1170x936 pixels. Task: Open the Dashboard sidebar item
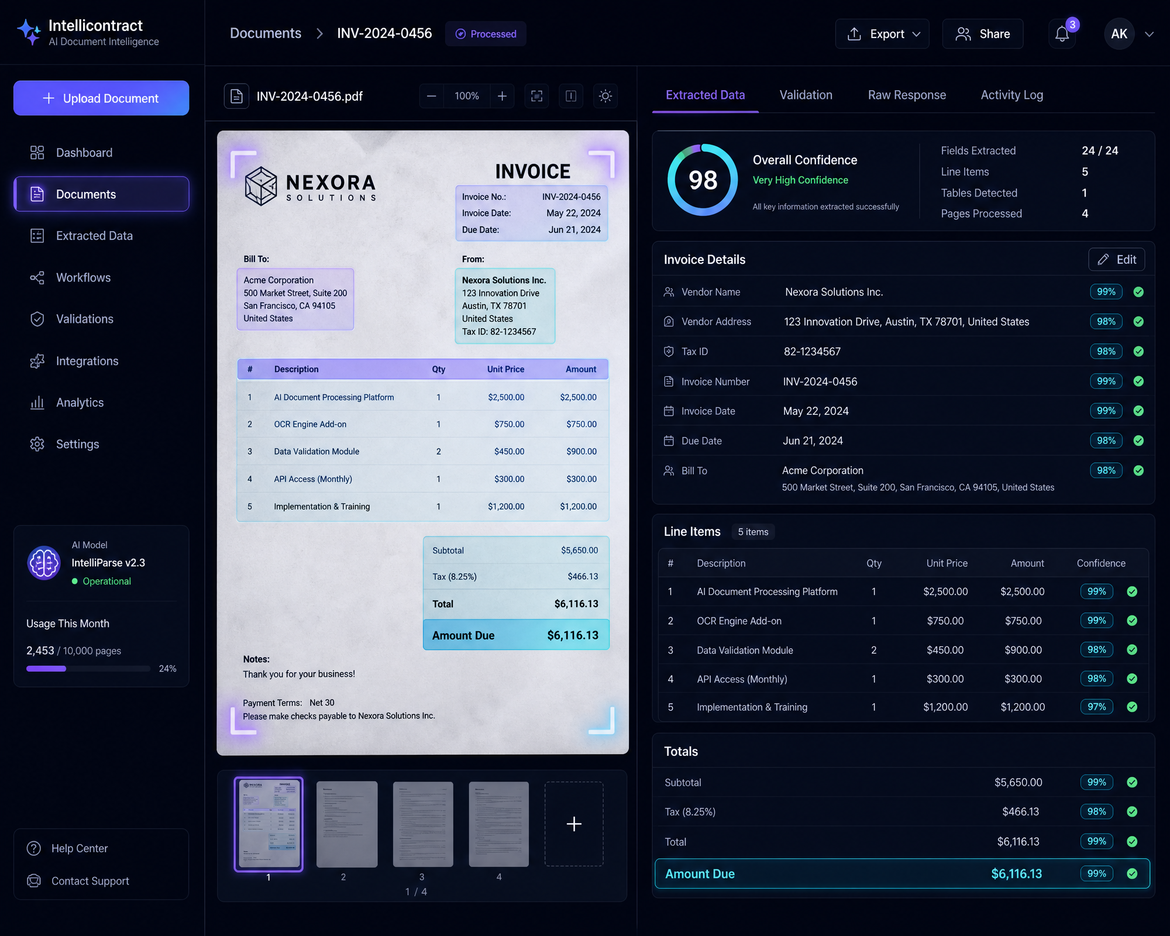point(101,153)
